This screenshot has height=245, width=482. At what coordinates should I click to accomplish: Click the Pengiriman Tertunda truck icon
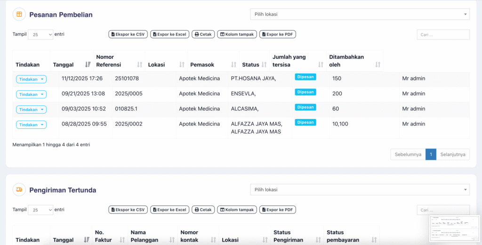pos(19,190)
